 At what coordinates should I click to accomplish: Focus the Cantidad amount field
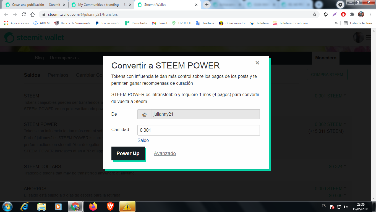(199, 130)
